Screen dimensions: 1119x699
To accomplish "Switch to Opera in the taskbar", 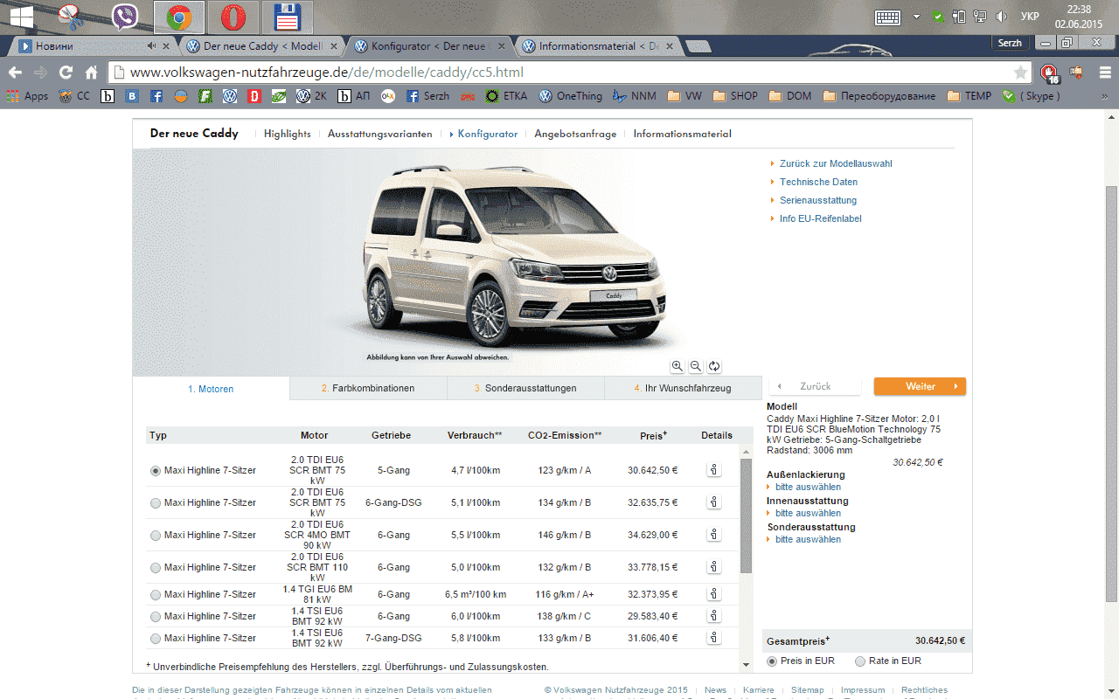I will 233,17.
